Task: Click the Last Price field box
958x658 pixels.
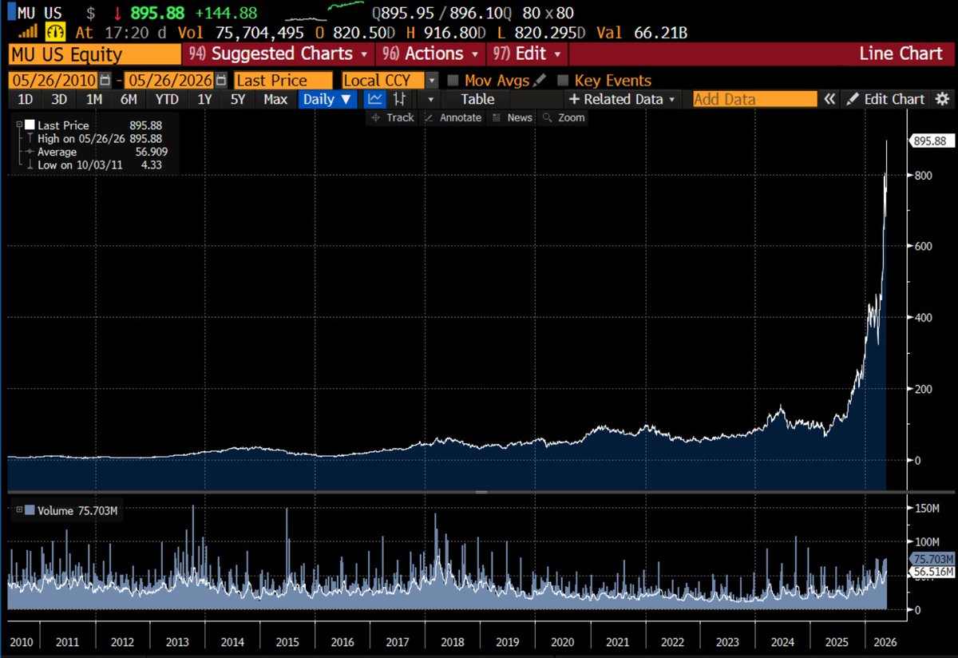Action: coord(283,81)
